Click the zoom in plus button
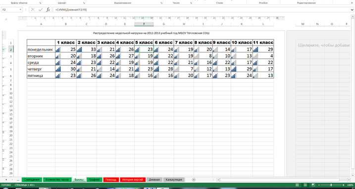This screenshot has height=189, width=355. (344, 185)
